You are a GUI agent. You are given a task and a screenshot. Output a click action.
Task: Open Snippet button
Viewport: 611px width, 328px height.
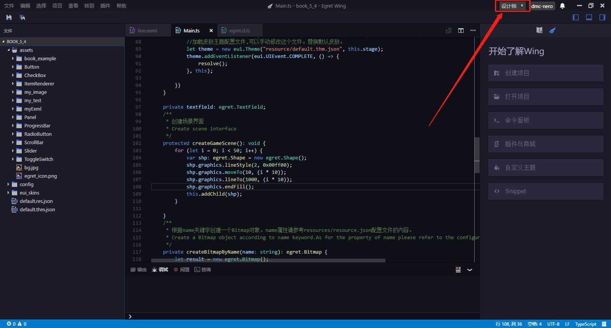pos(546,191)
